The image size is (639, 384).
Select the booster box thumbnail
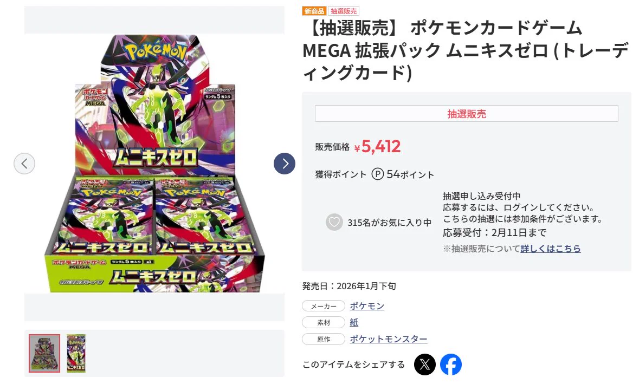(44, 354)
